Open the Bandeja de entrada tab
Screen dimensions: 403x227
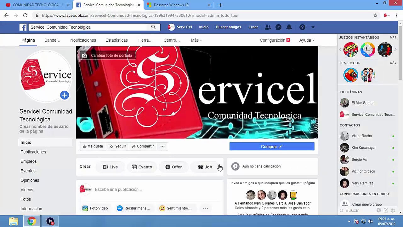[x=52, y=40]
